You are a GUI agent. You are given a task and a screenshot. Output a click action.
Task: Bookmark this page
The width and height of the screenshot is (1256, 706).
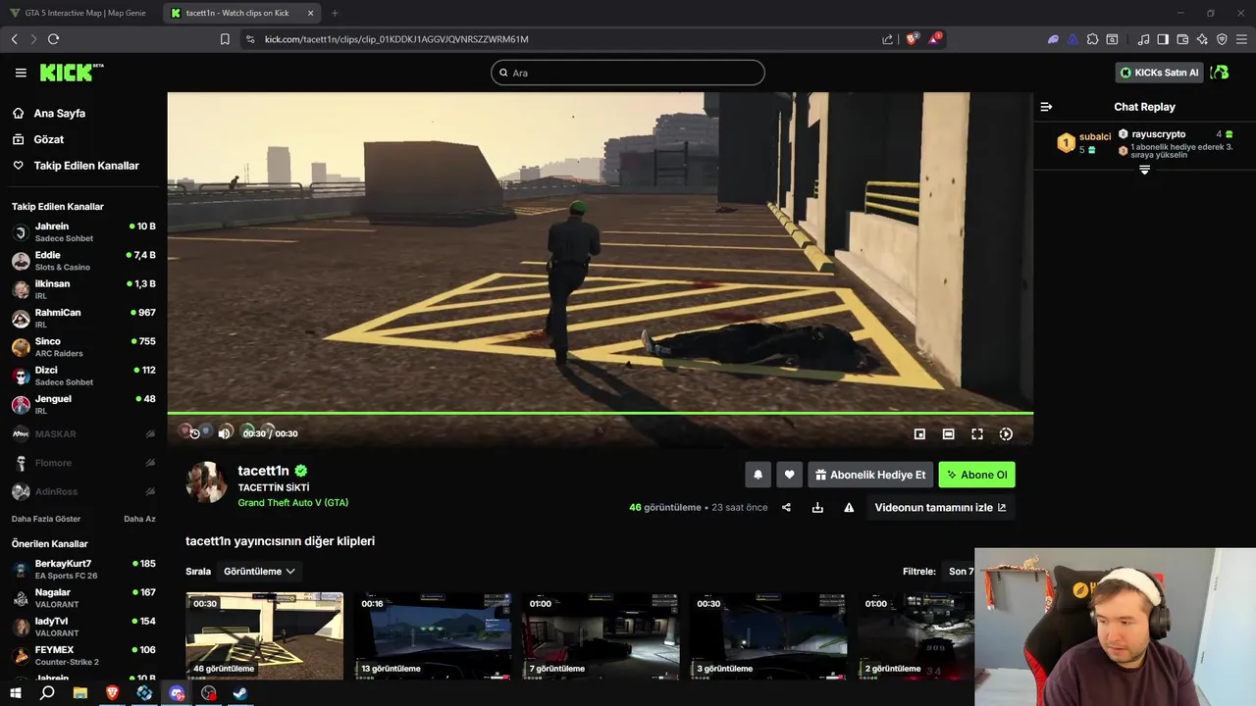(x=225, y=39)
